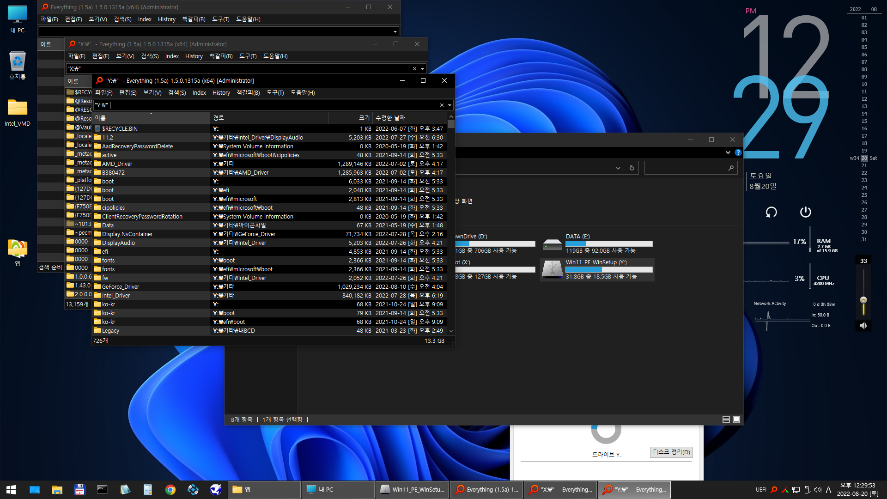Click the restart icon on the desktop widget

coord(771,212)
